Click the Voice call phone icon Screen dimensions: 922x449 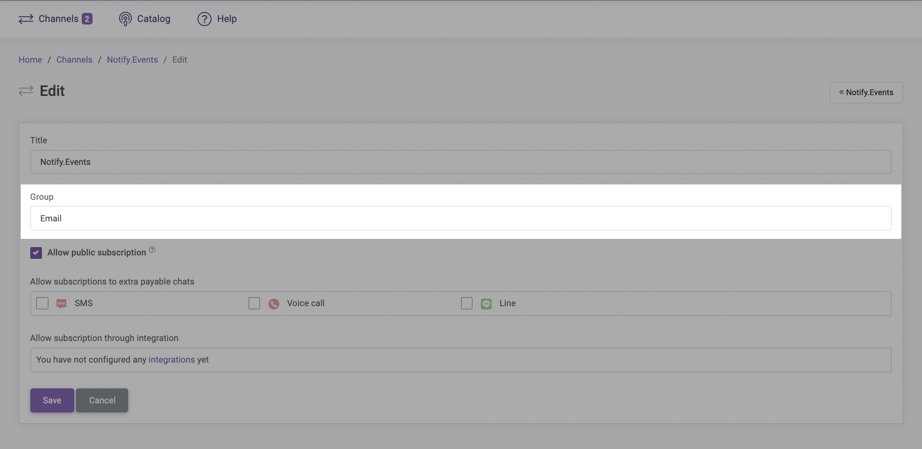[x=273, y=303]
